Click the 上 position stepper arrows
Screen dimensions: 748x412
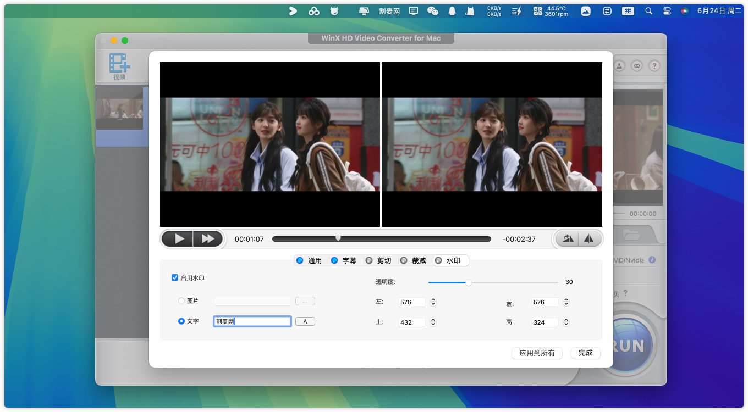click(433, 322)
